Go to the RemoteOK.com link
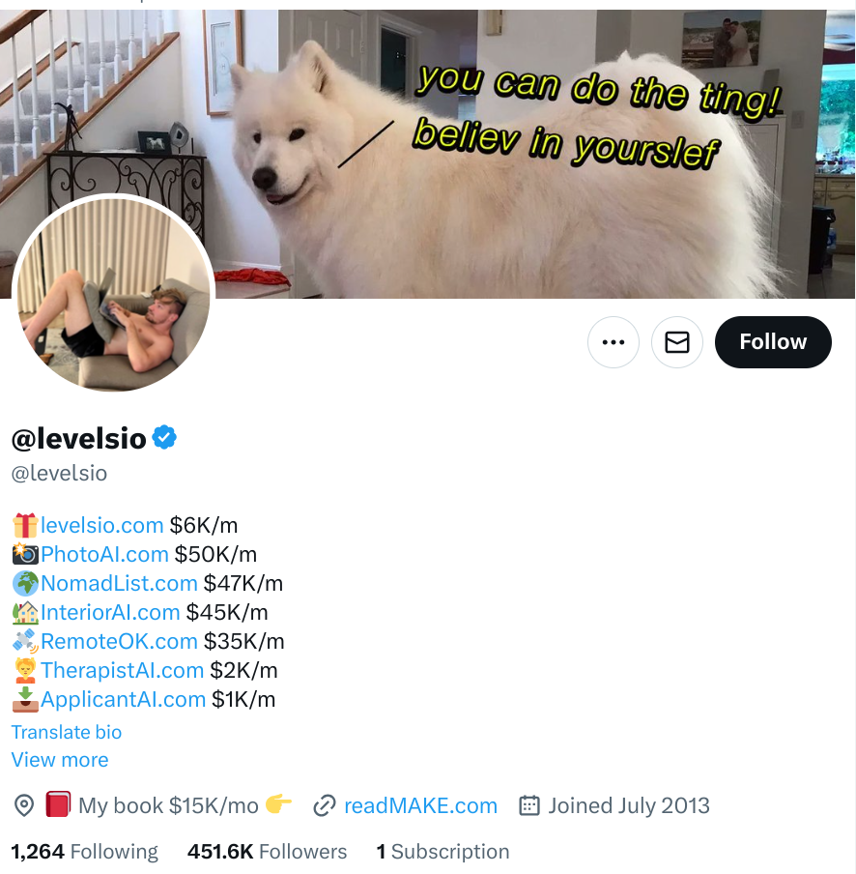Screen dimensions: 856x874 coord(119,642)
